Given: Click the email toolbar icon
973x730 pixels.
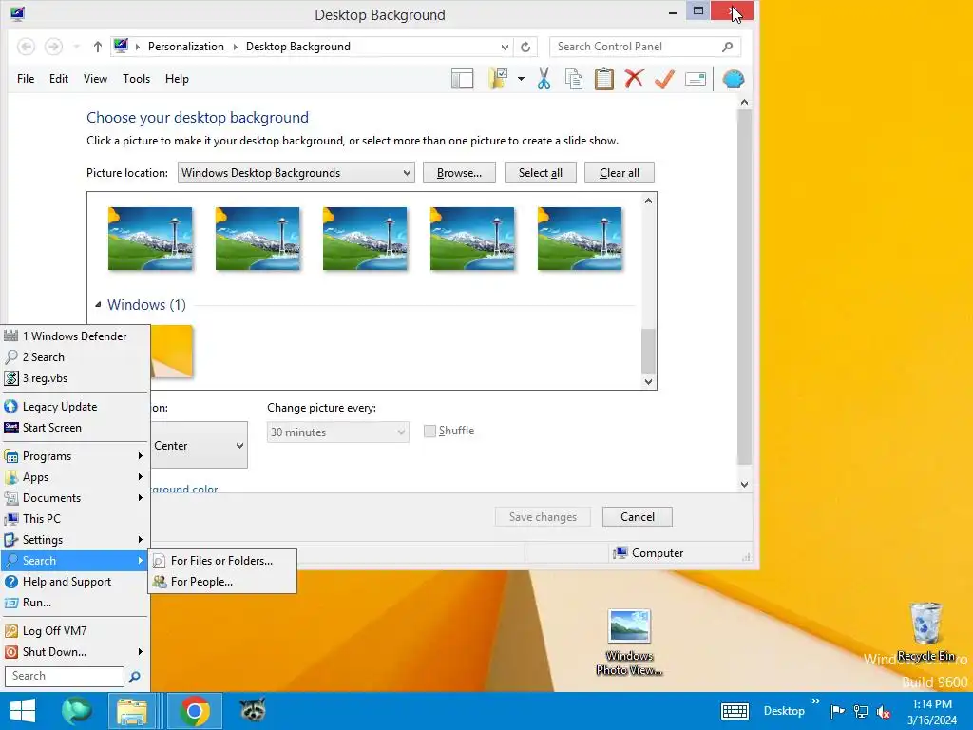Looking at the screenshot, I should (696, 79).
